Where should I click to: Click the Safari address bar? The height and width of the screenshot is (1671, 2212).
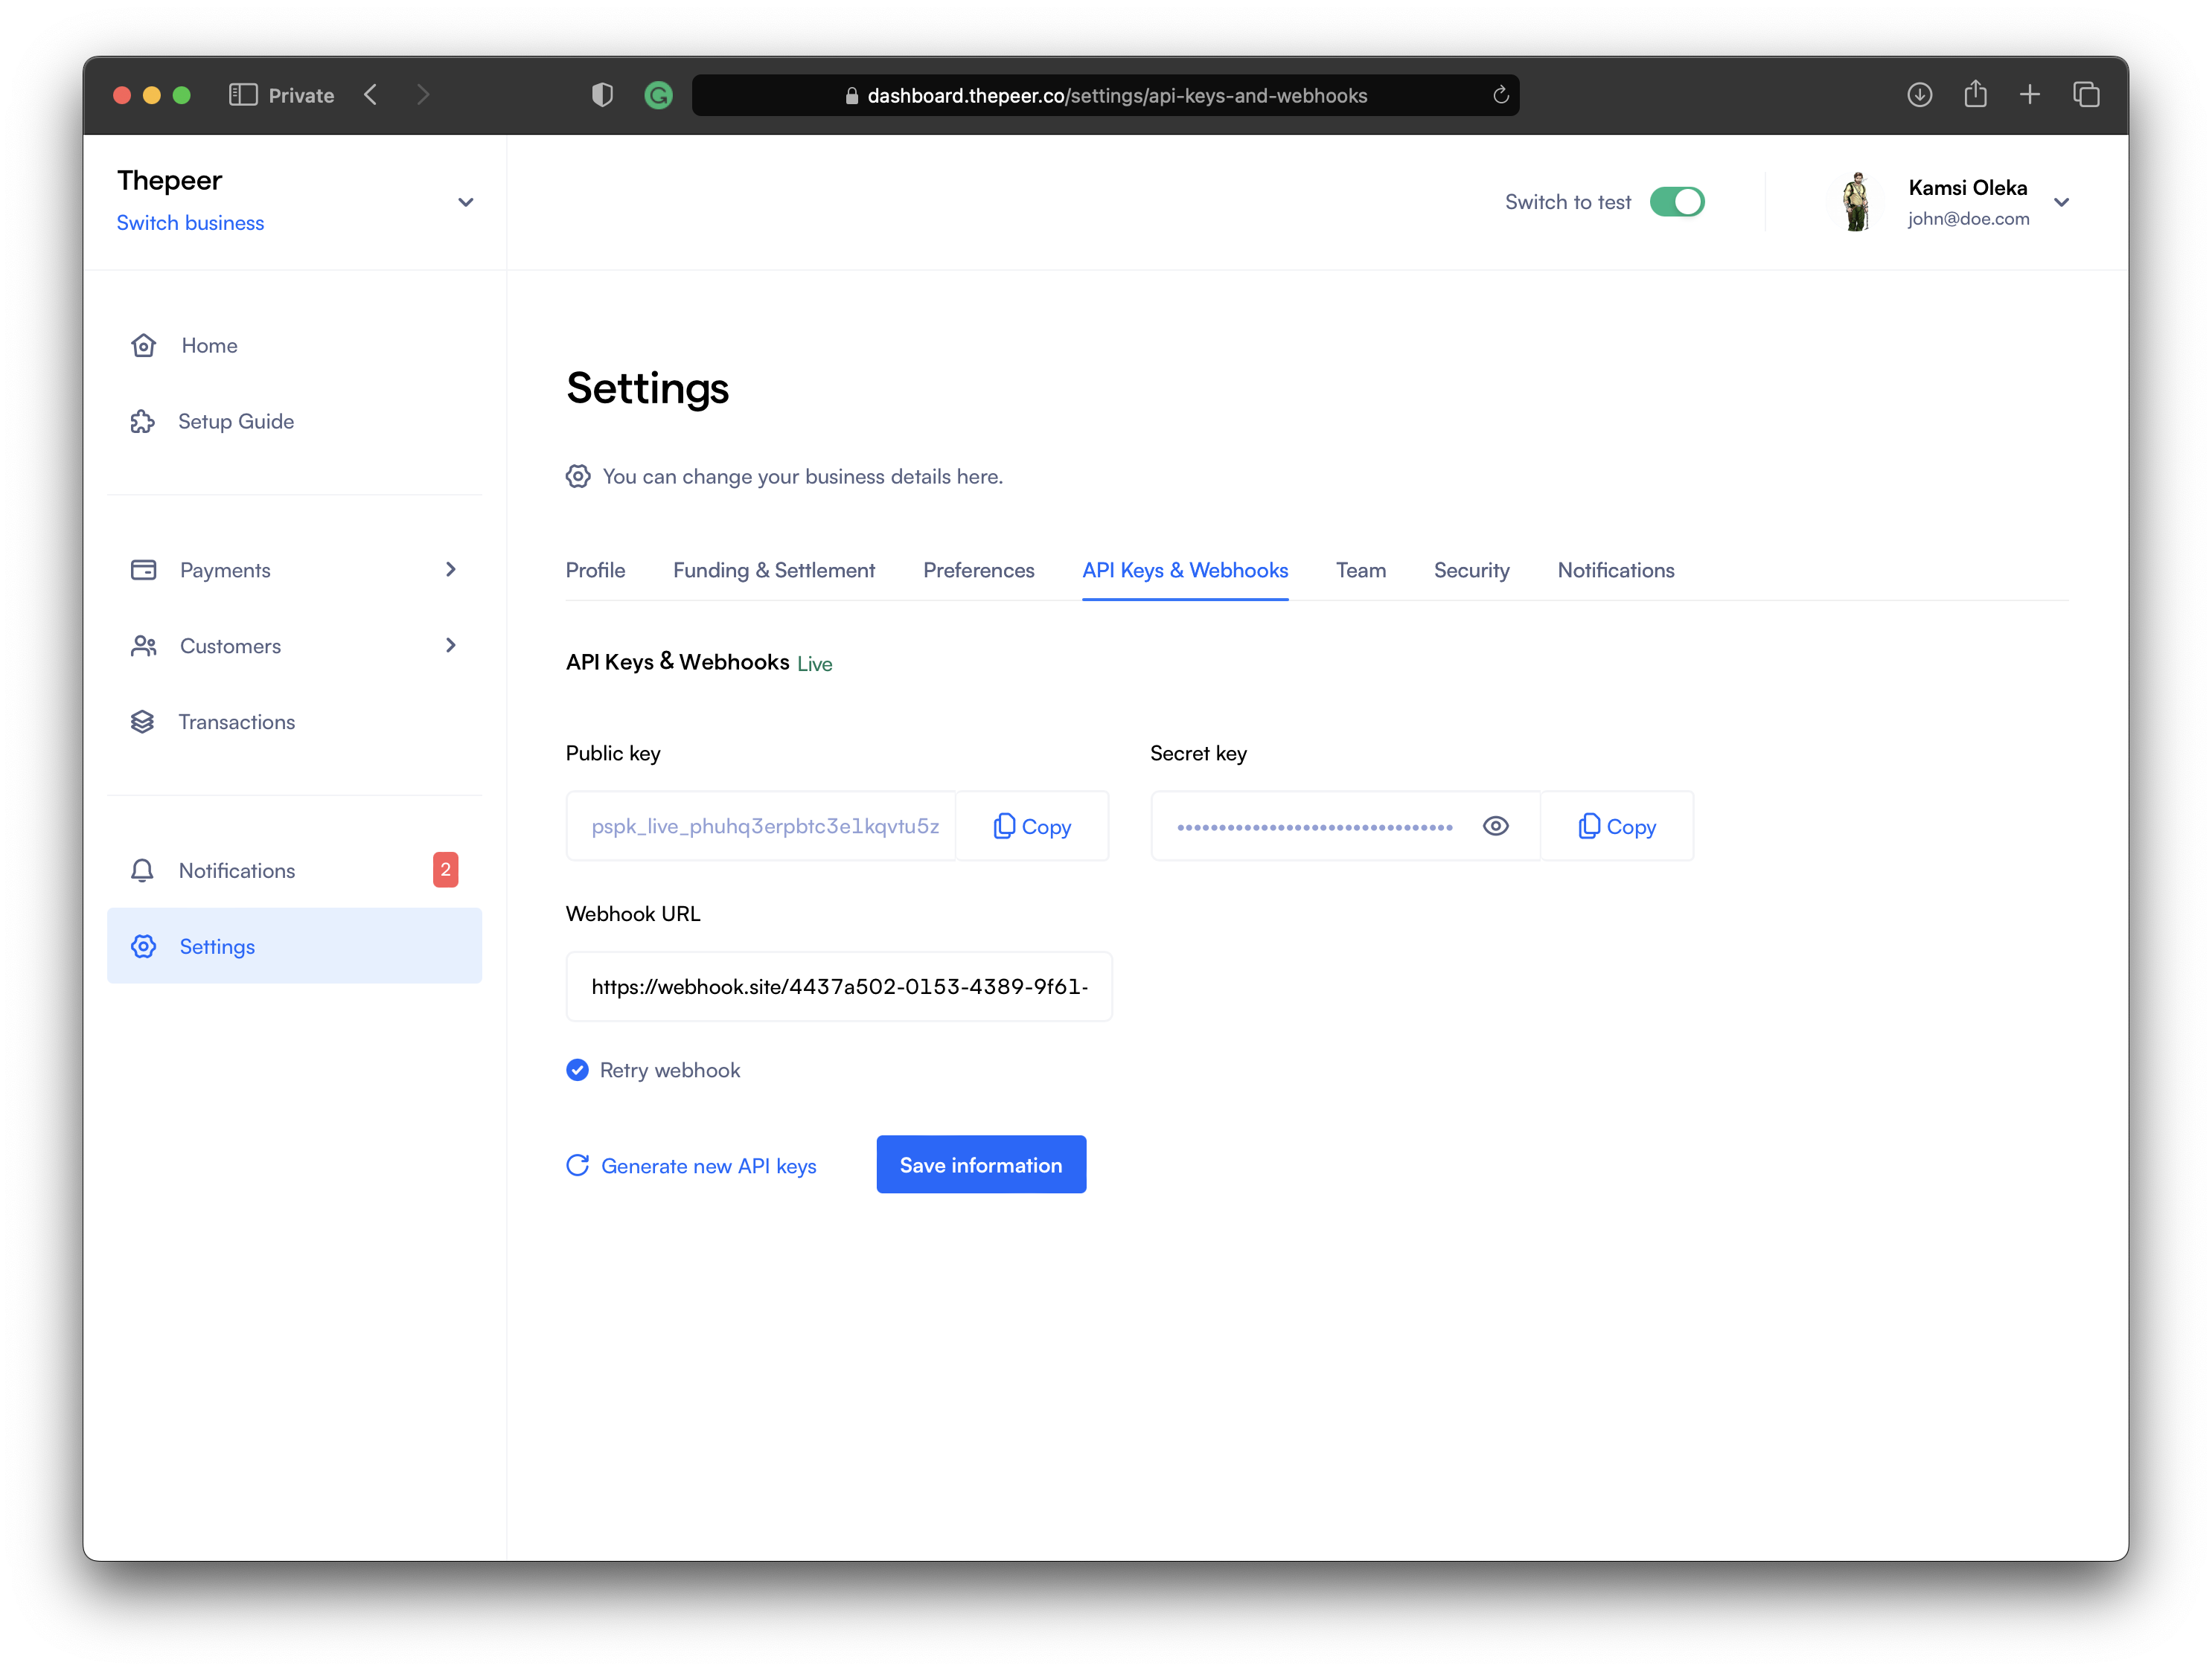pos(1105,95)
